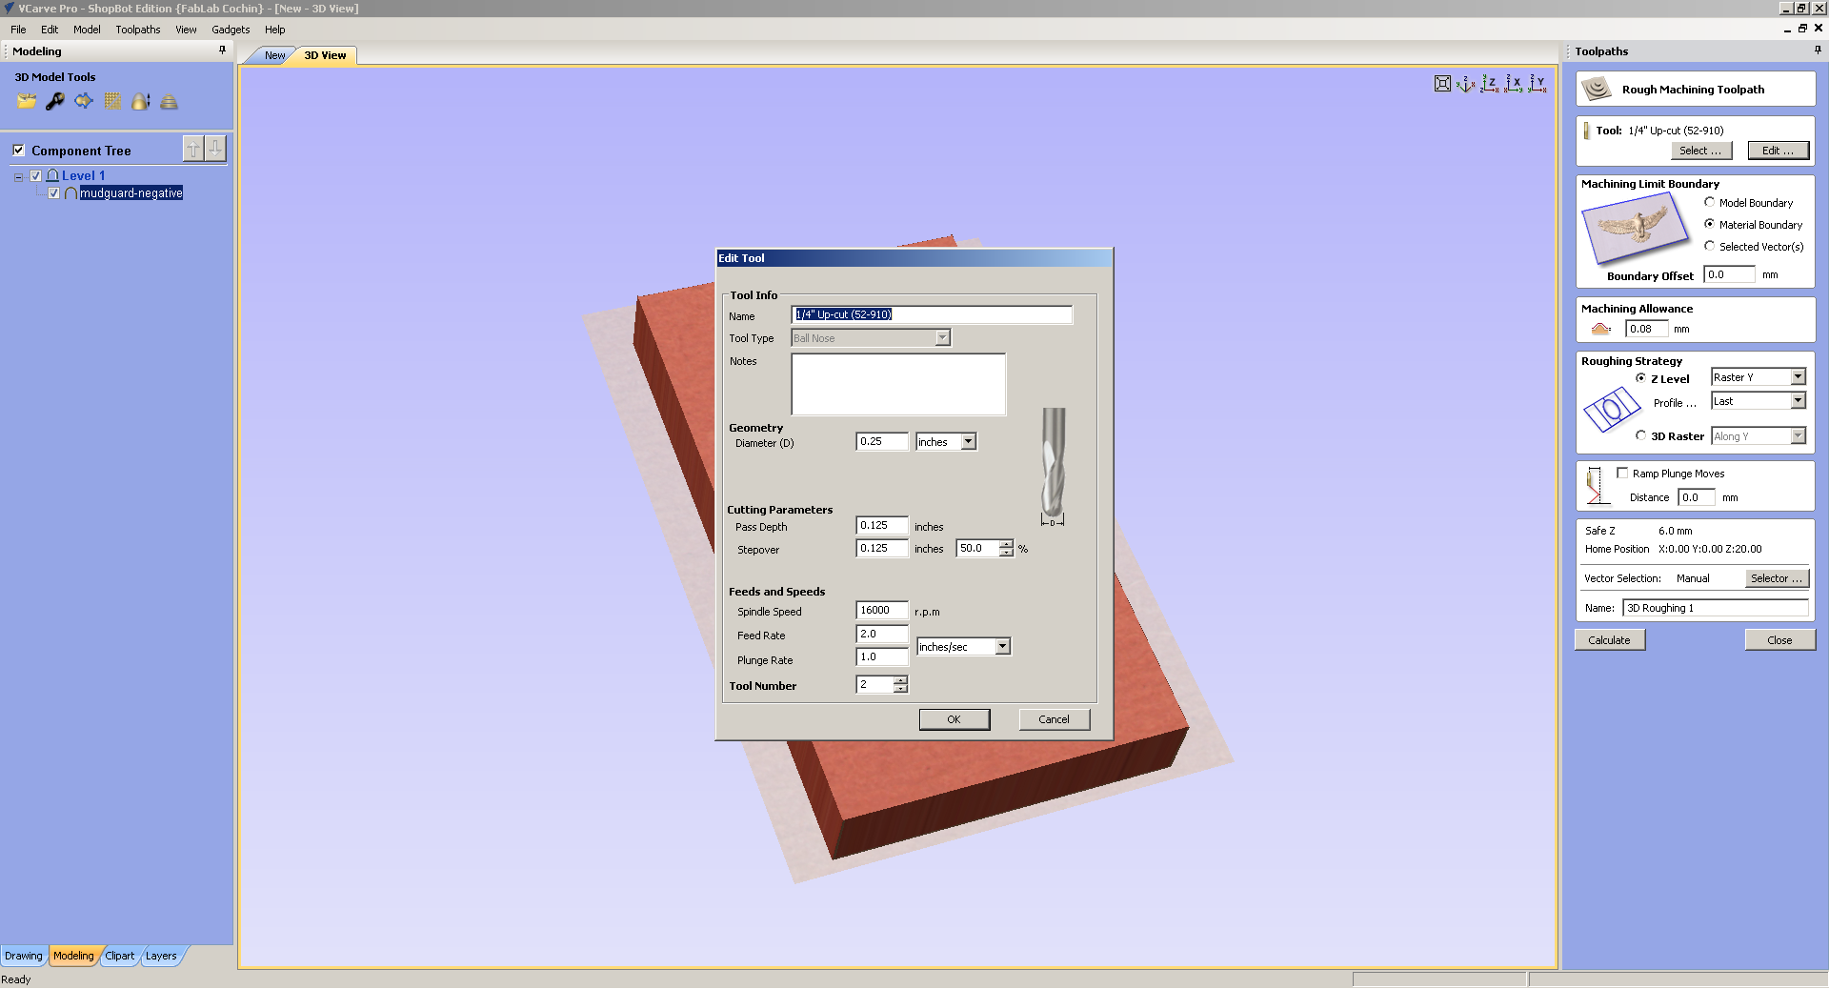Viewport: 1829px width, 989px height.
Task: View along the Y axis
Action: (1538, 84)
